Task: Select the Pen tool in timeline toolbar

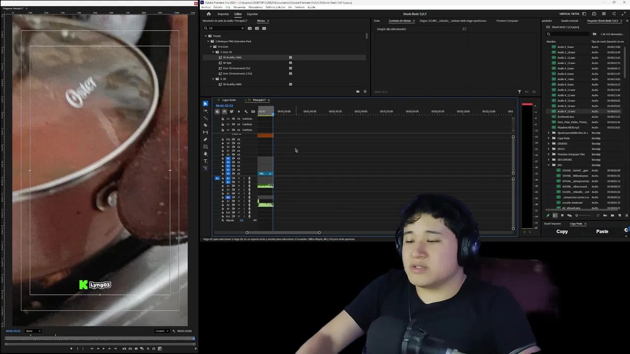Action: pos(205,140)
